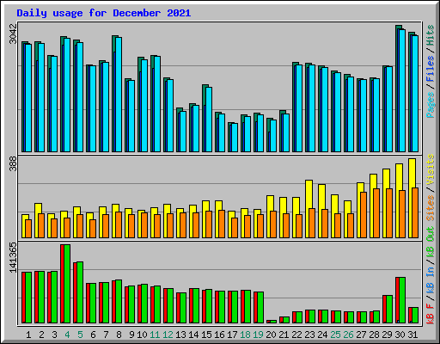Click the 388 middle axis value

tap(13, 164)
